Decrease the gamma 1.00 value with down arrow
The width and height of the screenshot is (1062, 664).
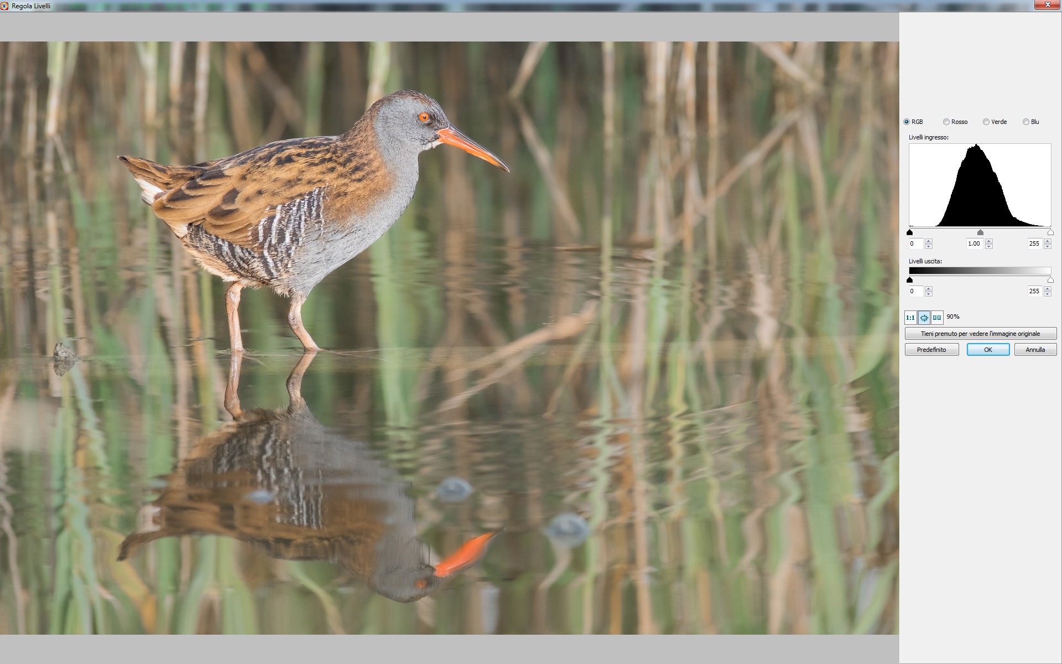[x=989, y=246]
